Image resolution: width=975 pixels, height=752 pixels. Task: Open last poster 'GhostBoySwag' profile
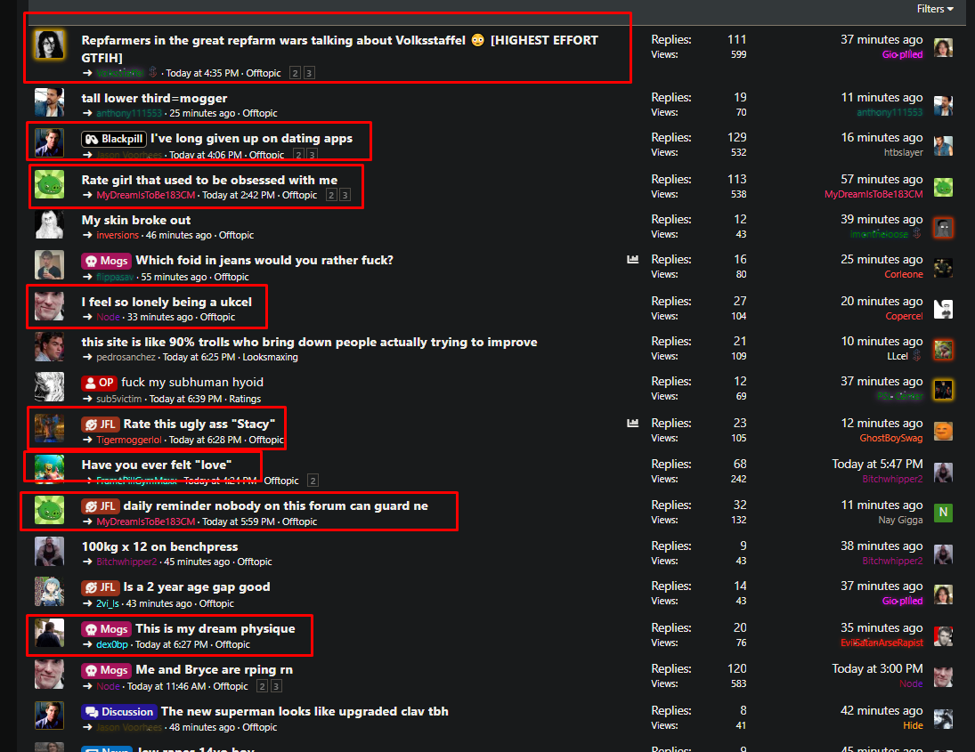coord(891,438)
